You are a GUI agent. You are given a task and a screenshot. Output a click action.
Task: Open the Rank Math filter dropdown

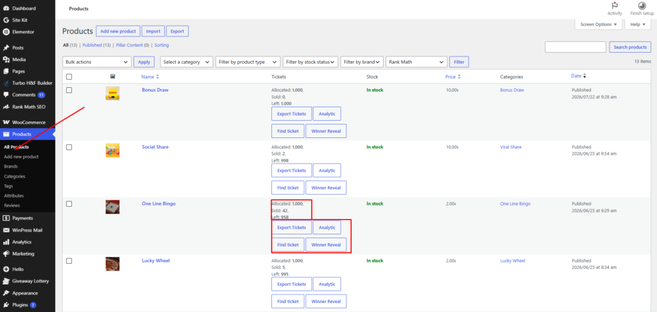416,62
